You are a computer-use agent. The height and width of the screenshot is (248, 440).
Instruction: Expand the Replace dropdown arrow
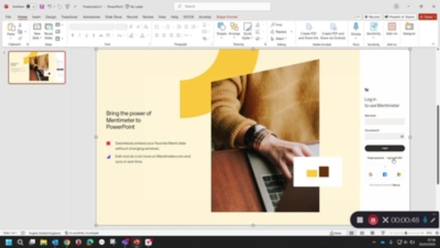point(291,32)
